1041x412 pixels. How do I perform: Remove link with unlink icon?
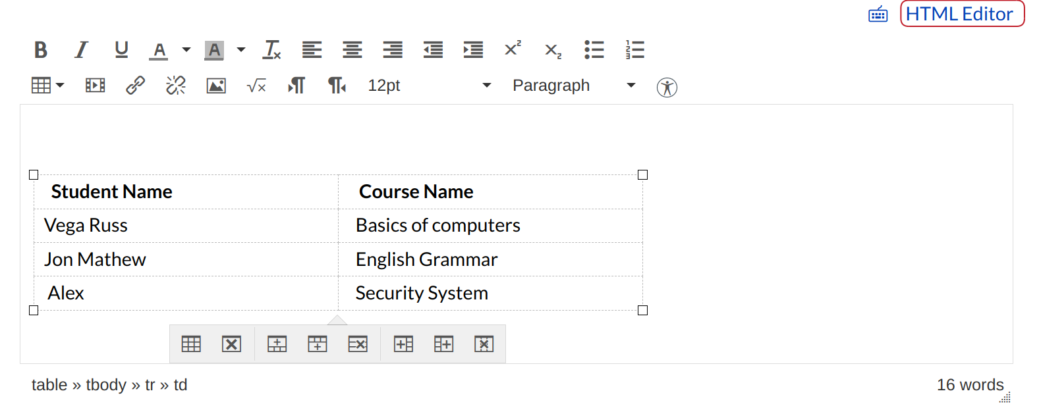pos(176,86)
